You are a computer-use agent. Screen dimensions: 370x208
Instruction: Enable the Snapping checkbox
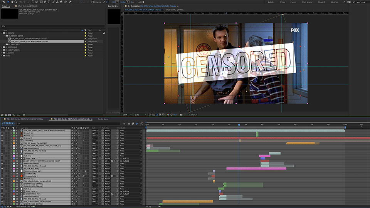click(93, 2)
